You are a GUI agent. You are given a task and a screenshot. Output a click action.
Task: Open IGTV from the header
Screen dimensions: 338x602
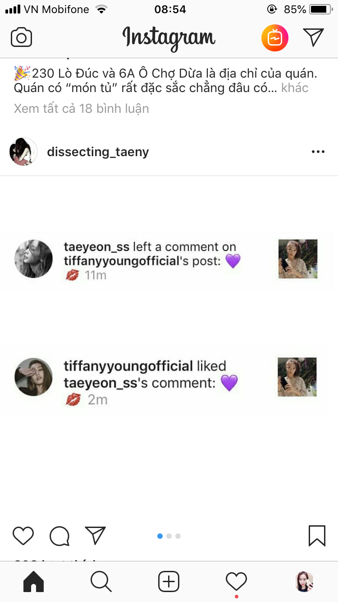tap(275, 38)
